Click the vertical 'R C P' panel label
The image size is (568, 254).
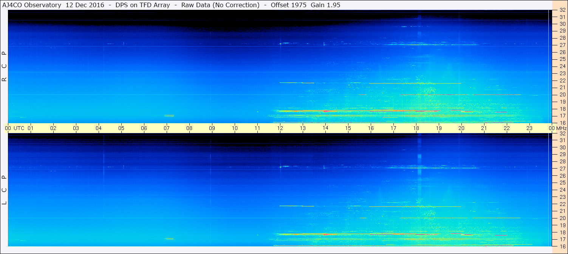[5, 66]
